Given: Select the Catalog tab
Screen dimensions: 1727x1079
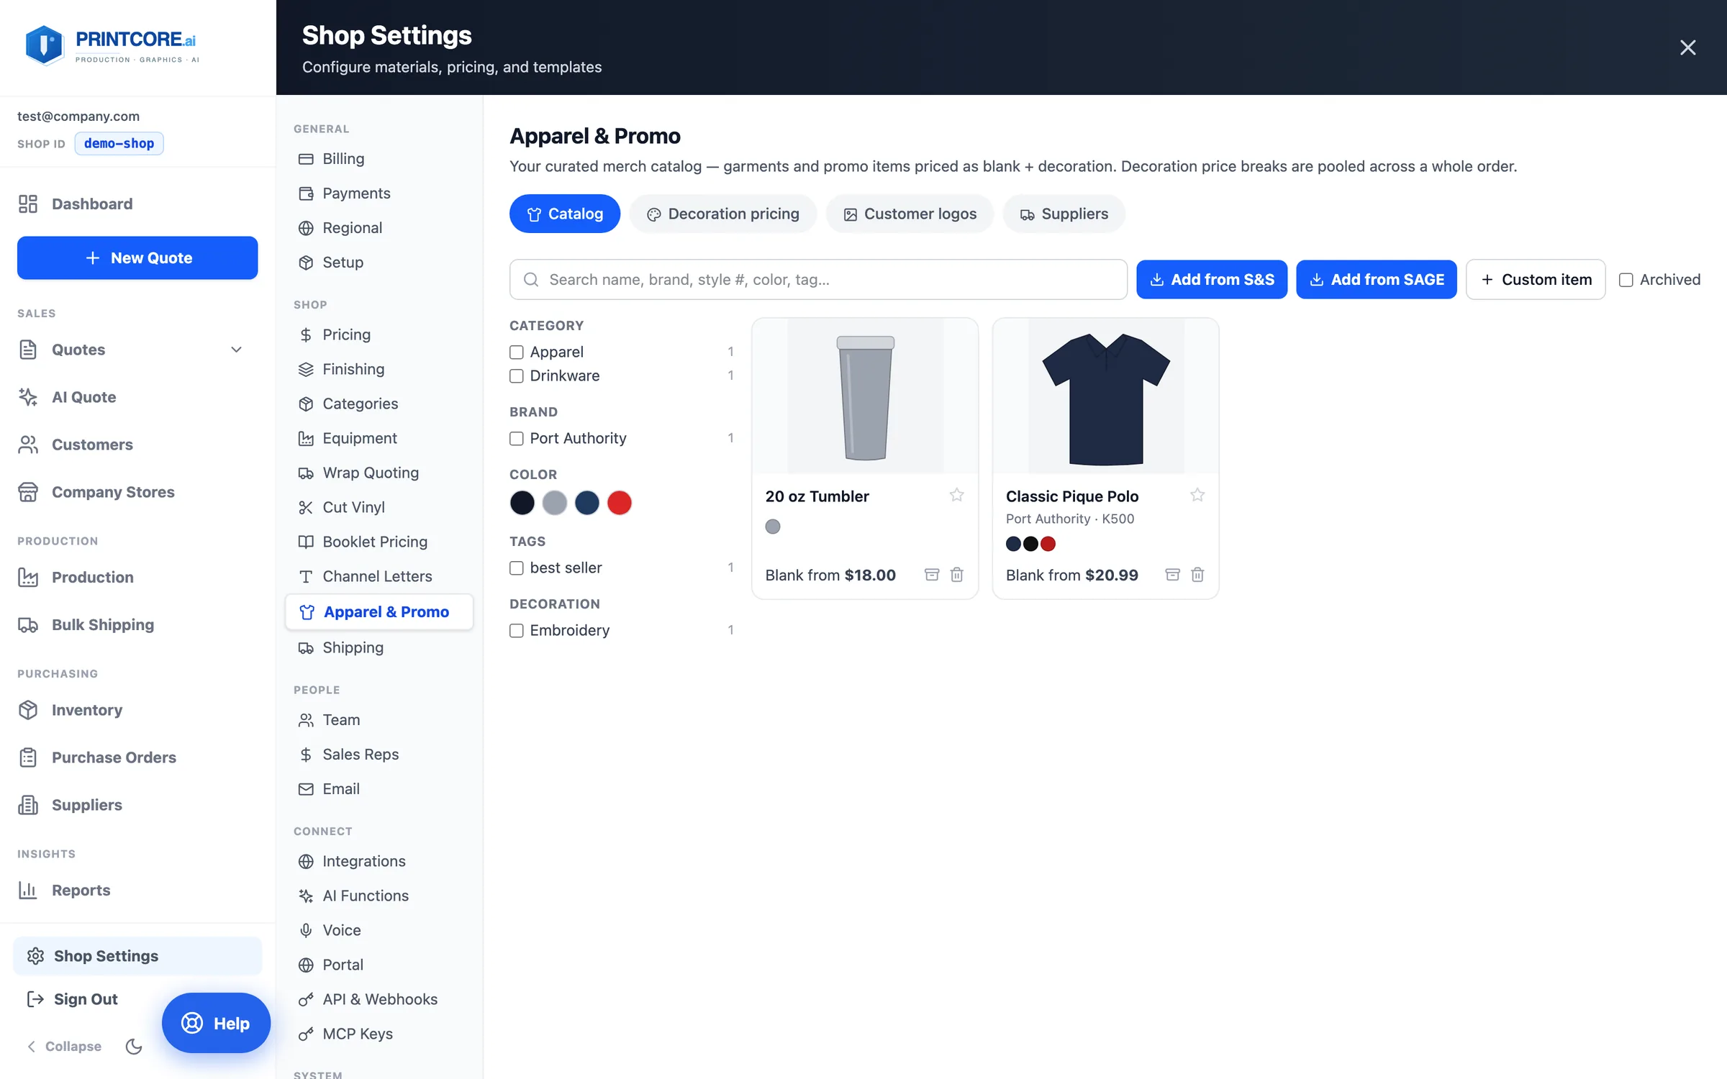Looking at the screenshot, I should [x=565, y=214].
